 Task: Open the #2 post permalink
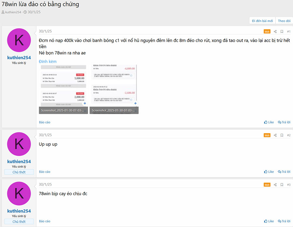[289, 135]
